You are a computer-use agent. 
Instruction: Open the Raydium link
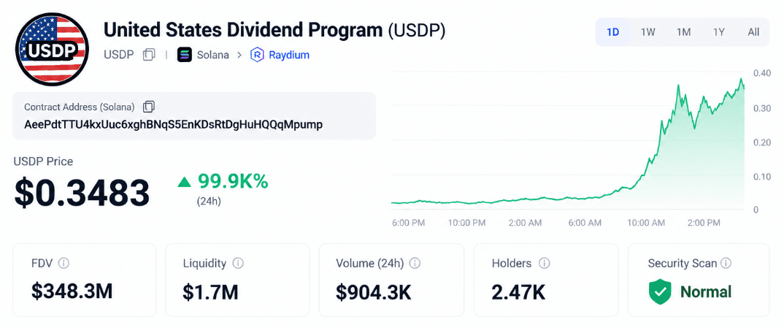coord(289,55)
